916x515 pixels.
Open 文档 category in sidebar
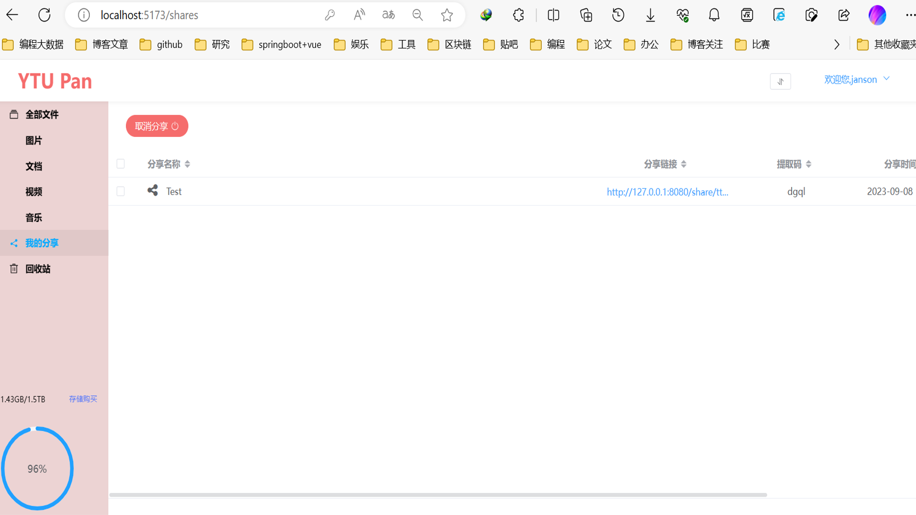(54, 166)
